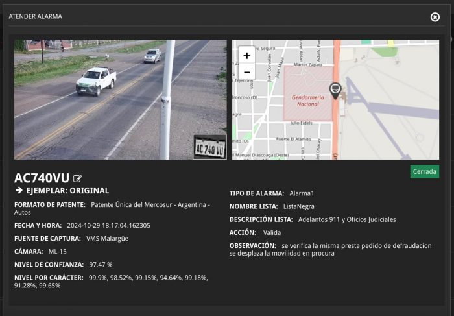This screenshot has width=454, height=316.
Task: Close the Atender Alarma dialog
Action: point(435,17)
